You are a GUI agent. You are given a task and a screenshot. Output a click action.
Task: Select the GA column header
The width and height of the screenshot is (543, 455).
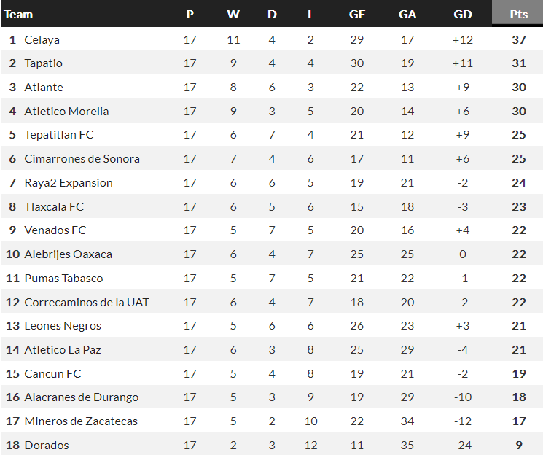[407, 14]
